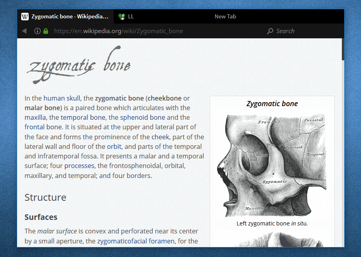Open the temporal bone link
Viewport: 361px width, 257px height.
[x=83, y=117]
